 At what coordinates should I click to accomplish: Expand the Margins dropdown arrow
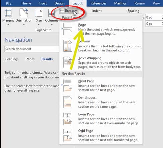tap(8, 25)
